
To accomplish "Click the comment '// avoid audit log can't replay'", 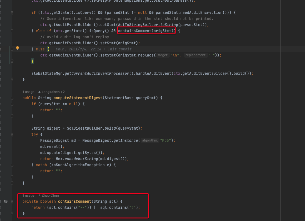I will (x=75, y=37).
